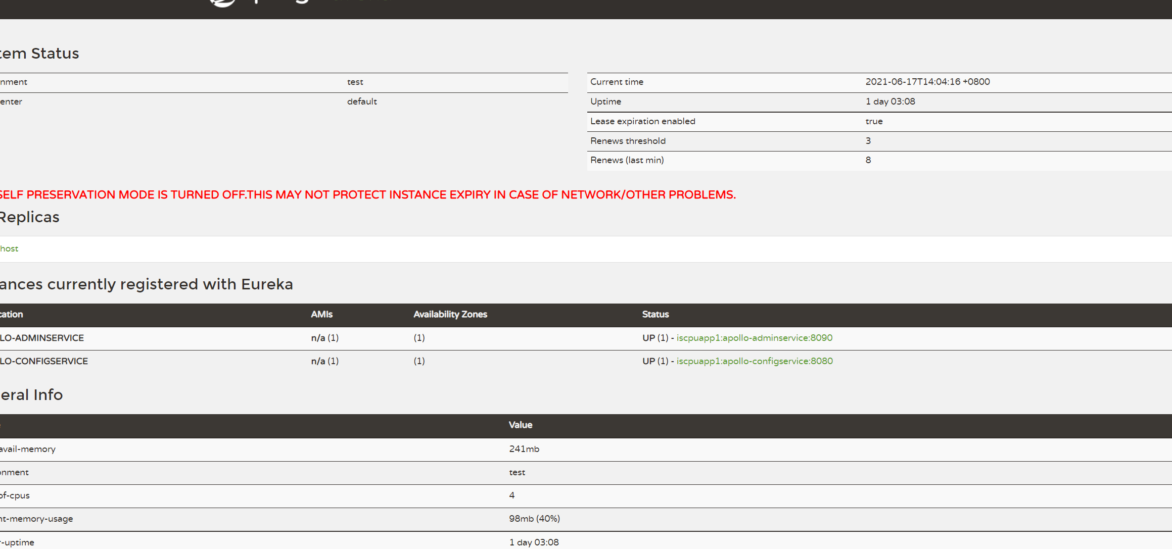
Task: Click the 241mb avail-memory value
Action: 524,449
